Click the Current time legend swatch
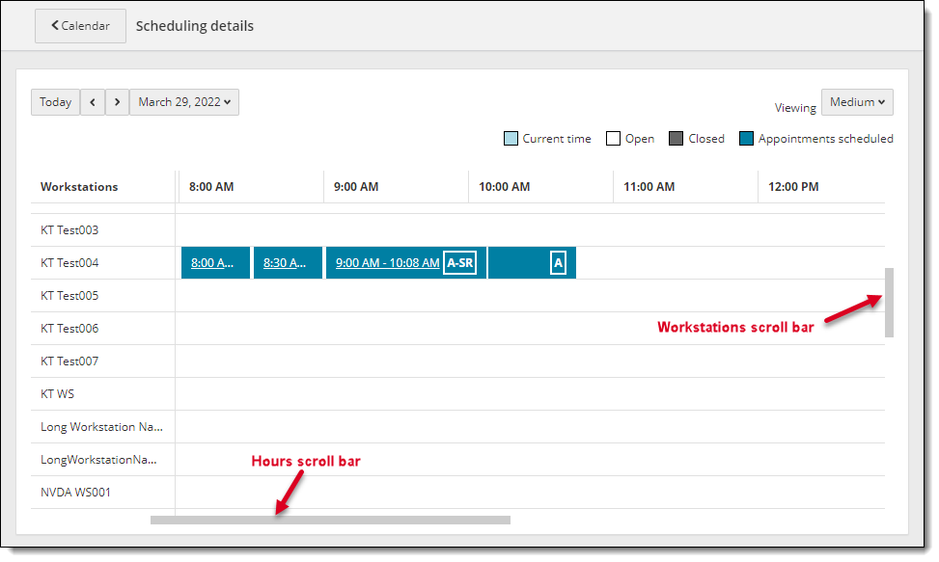 point(511,139)
